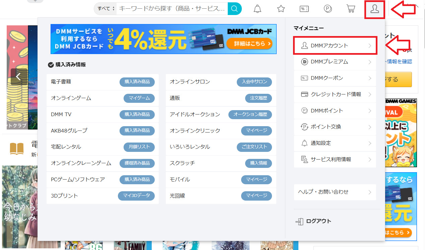Click the オンラインクレーンゲーム row label
Screen dimensions: 425x250
pyautogui.click(x=81, y=163)
